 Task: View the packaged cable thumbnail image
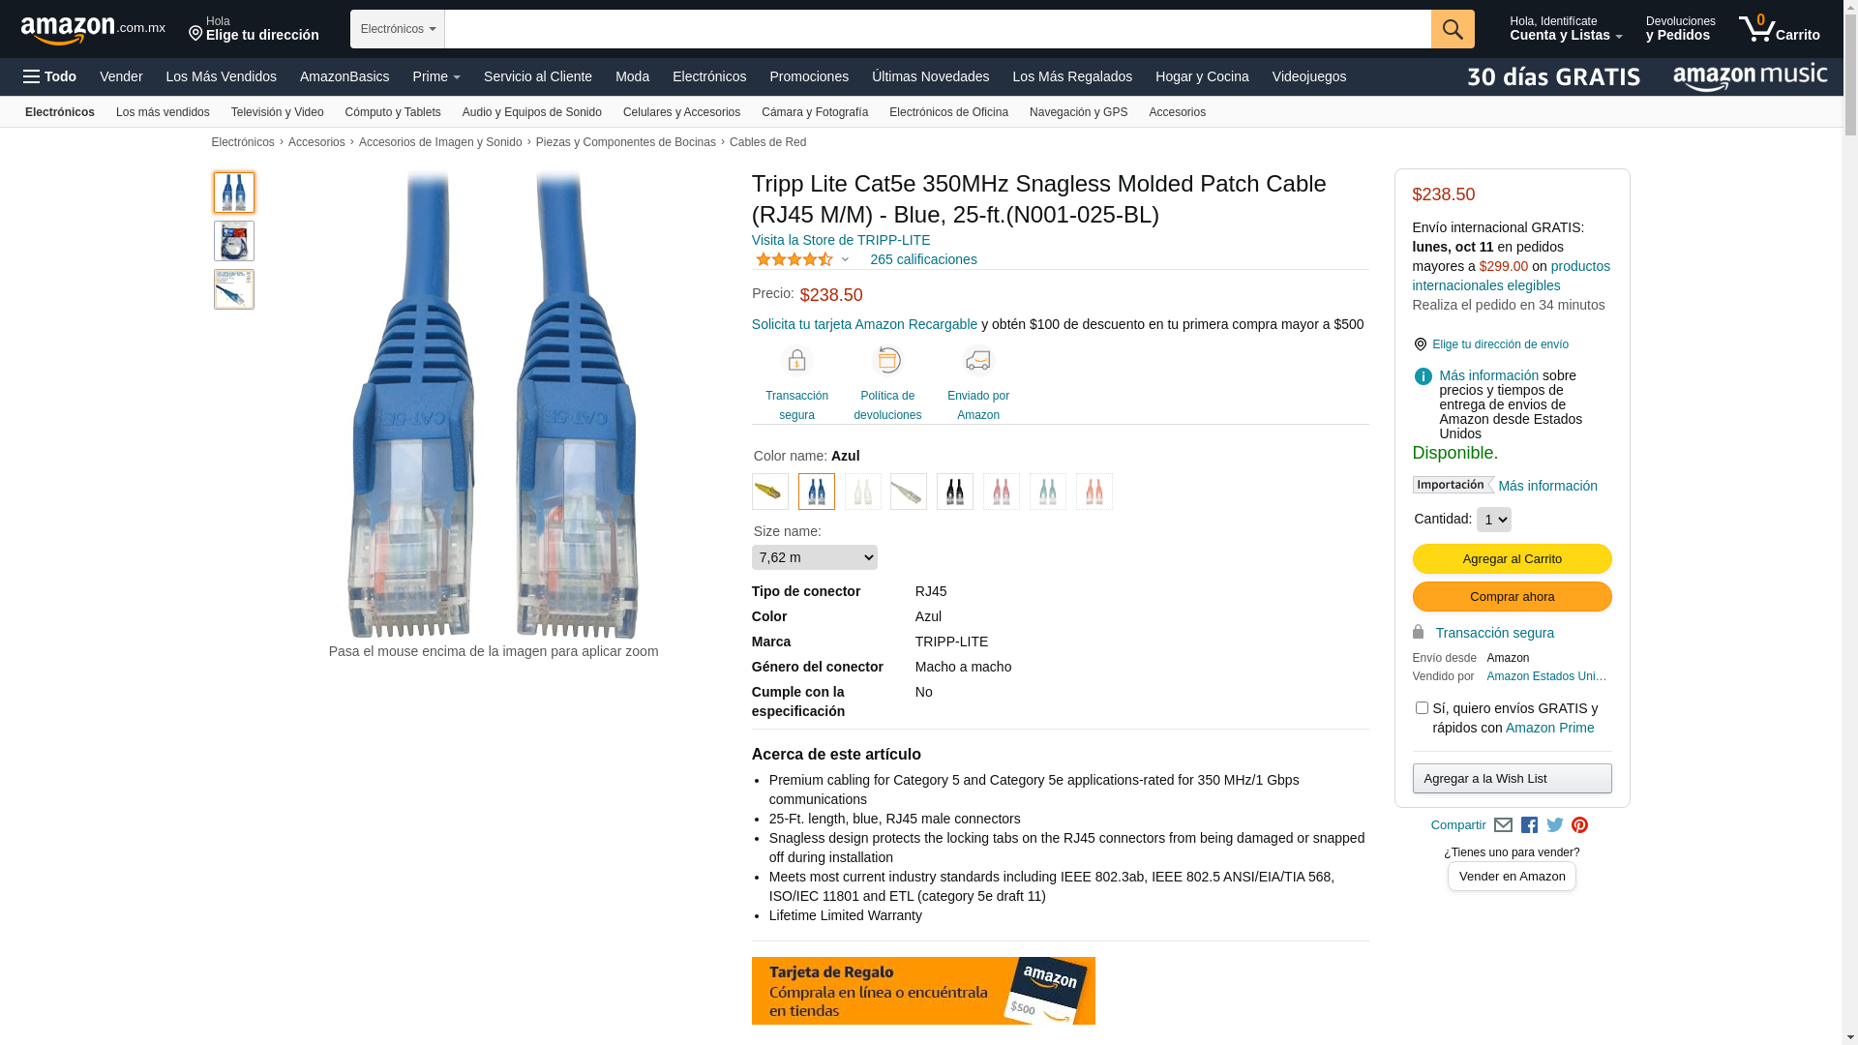pyautogui.click(x=234, y=241)
